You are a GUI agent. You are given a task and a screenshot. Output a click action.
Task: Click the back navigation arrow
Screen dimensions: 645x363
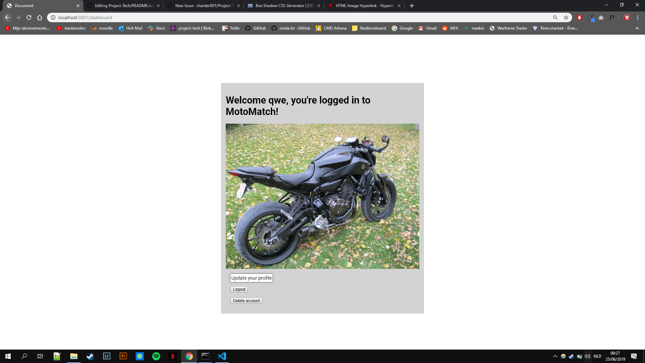pyautogui.click(x=7, y=17)
